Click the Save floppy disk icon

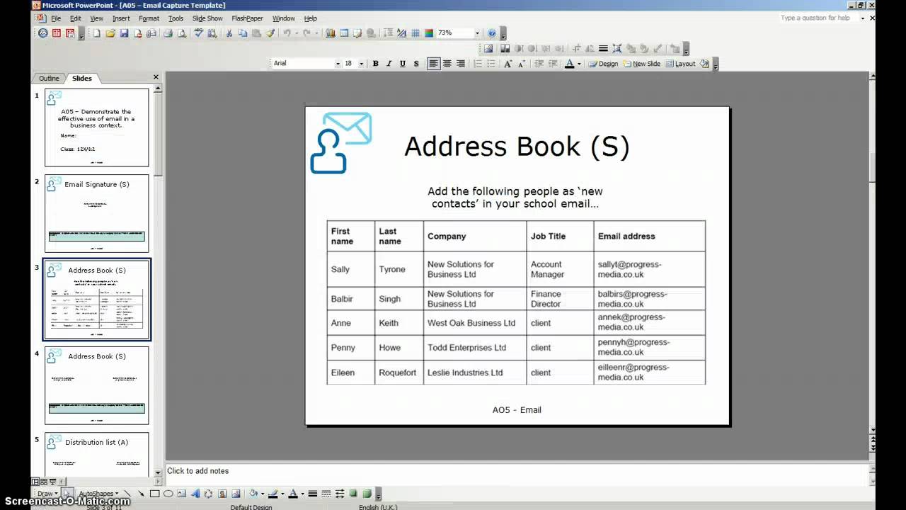coord(124,33)
